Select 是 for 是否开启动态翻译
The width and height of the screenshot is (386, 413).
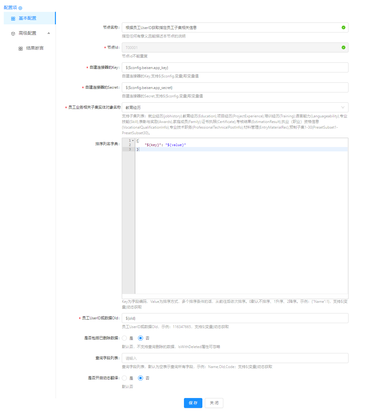click(x=124, y=378)
